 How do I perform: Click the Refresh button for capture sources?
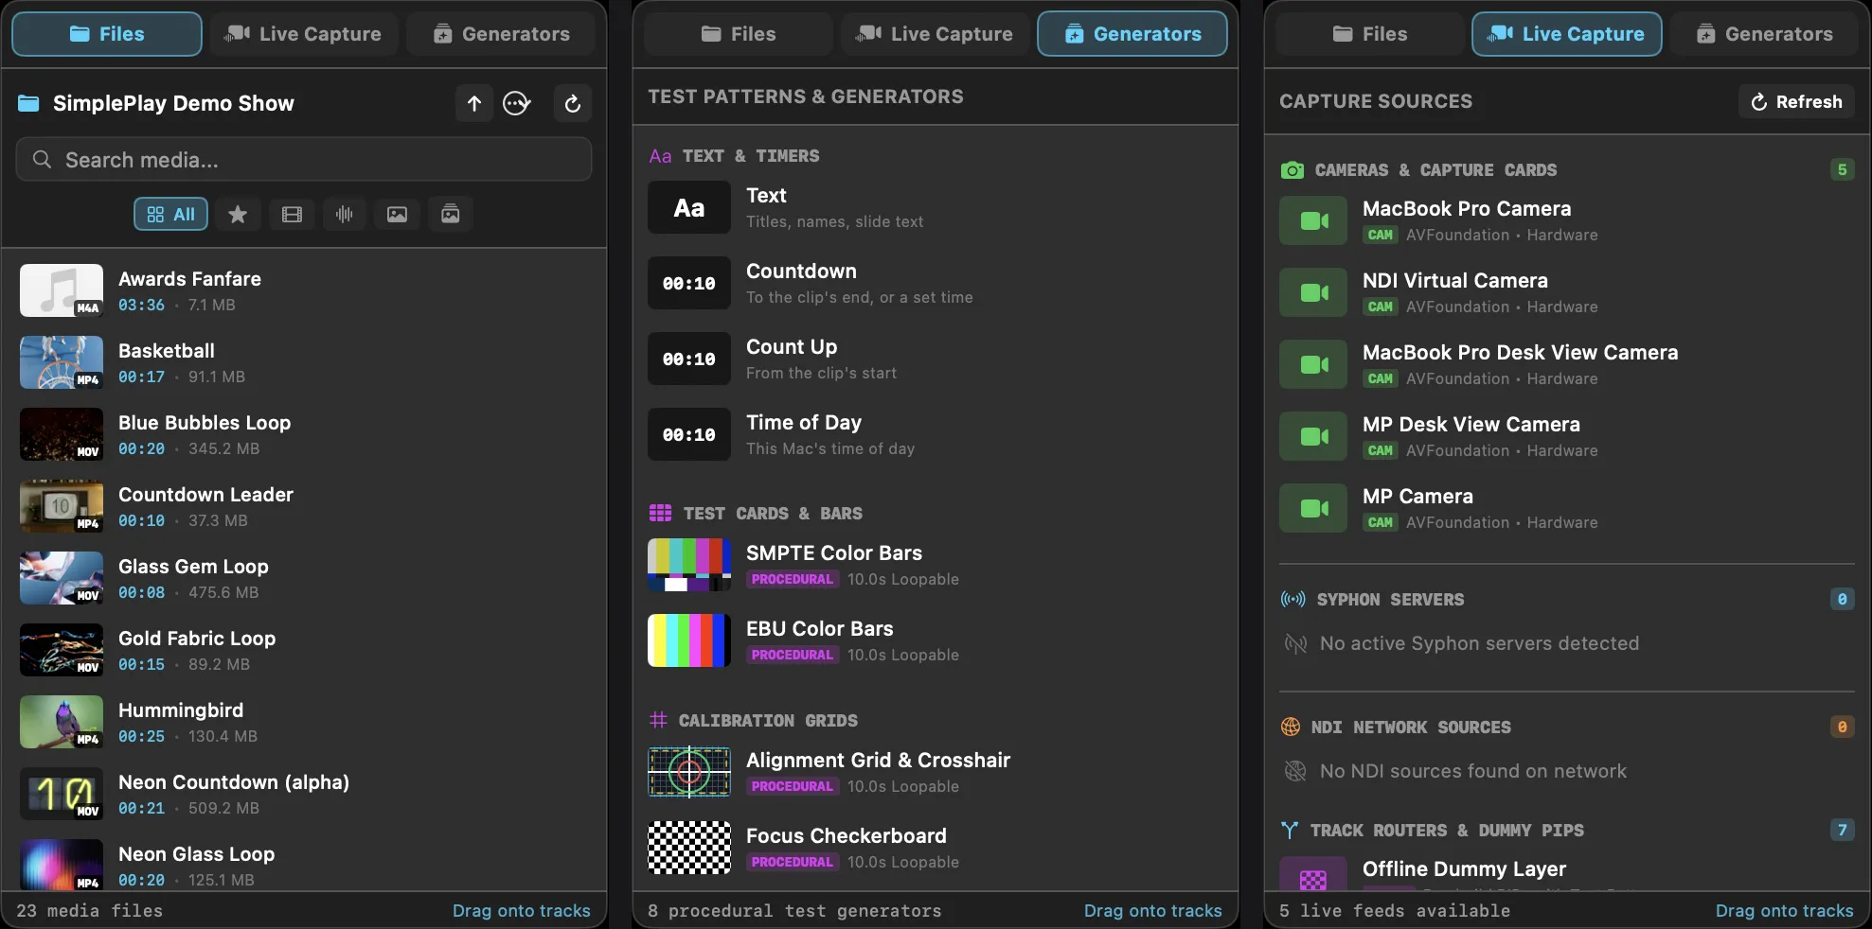pyautogui.click(x=1796, y=101)
